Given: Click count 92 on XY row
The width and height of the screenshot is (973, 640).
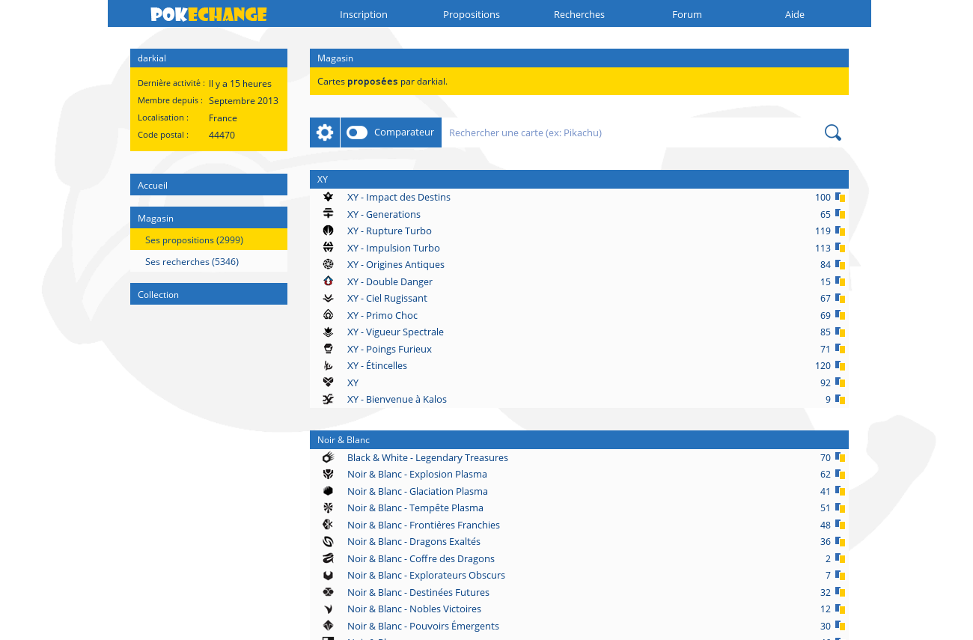Looking at the screenshot, I should click(x=826, y=383).
